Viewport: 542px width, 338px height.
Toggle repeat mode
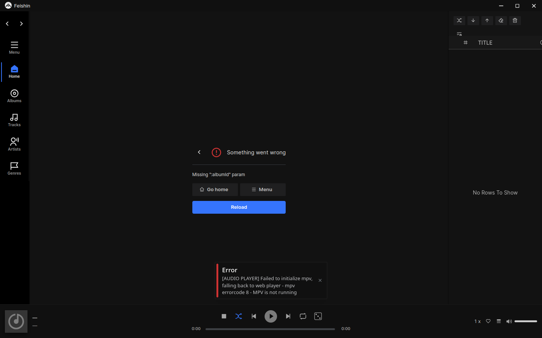(303, 316)
